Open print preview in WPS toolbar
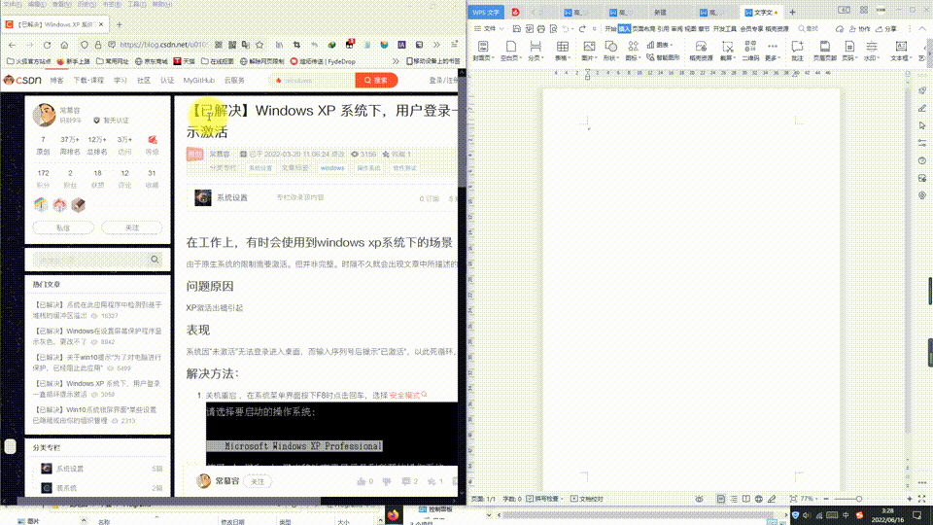 [x=553, y=28]
